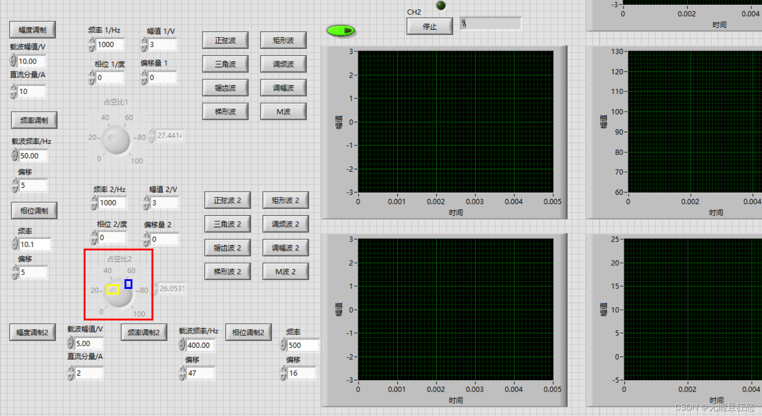The height and width of the screenshot is (416, 762).
Task: Click the 频率调制2 button
Action: coord(144,333)
